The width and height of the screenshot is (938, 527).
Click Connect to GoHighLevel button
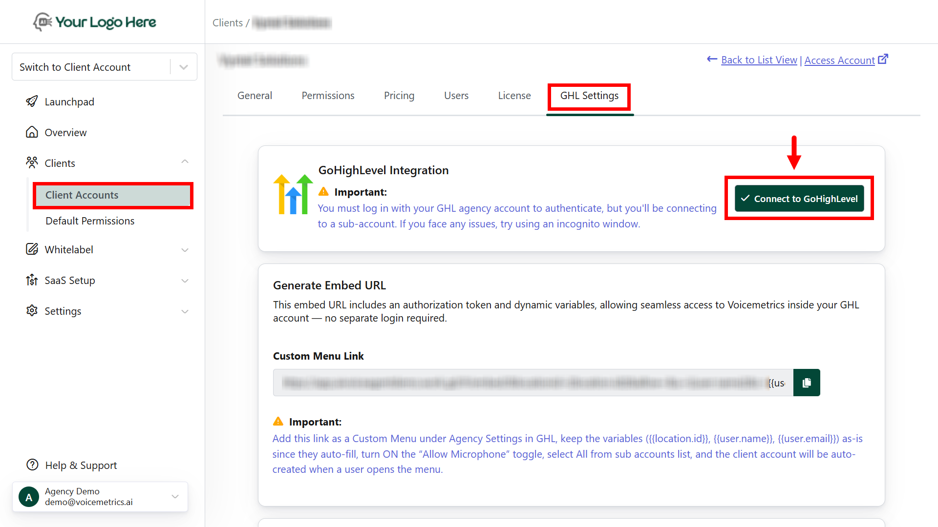point(799,199)
